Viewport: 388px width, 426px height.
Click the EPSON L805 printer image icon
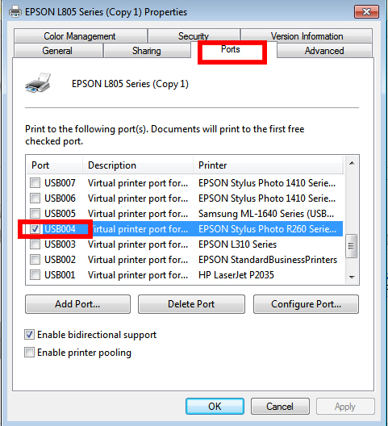[38, 82]
